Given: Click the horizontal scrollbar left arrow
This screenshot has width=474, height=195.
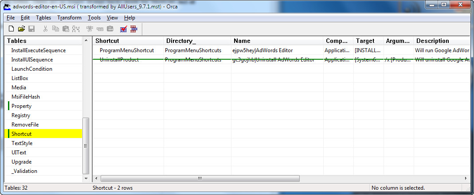Looking at the screenshot, I should 96,179.
